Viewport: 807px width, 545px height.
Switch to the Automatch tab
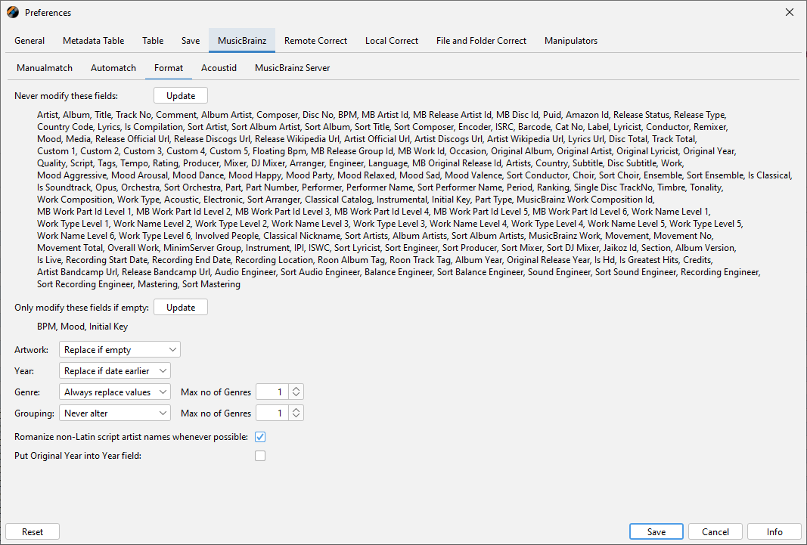[113, 68]
